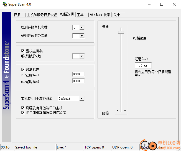
Task: Expand the 检测开放主机次数 dropdown
Action: (x=82, y=28)
